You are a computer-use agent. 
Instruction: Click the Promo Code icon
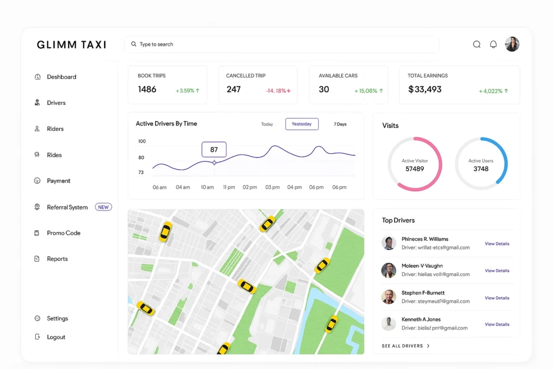click(37, 233)
